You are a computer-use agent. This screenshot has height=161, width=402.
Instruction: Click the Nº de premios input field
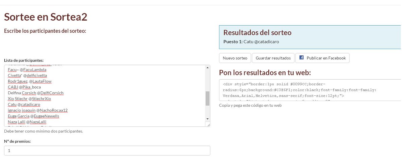coord(107,151)
